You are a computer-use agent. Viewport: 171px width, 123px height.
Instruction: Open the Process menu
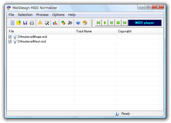(42, 15)
